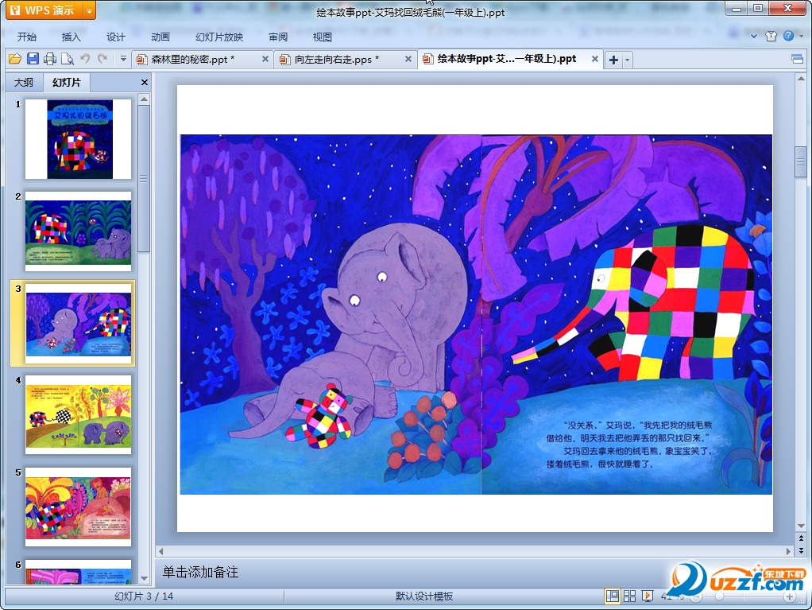
Task: Click the zoom slider handle
Action: 719,597
